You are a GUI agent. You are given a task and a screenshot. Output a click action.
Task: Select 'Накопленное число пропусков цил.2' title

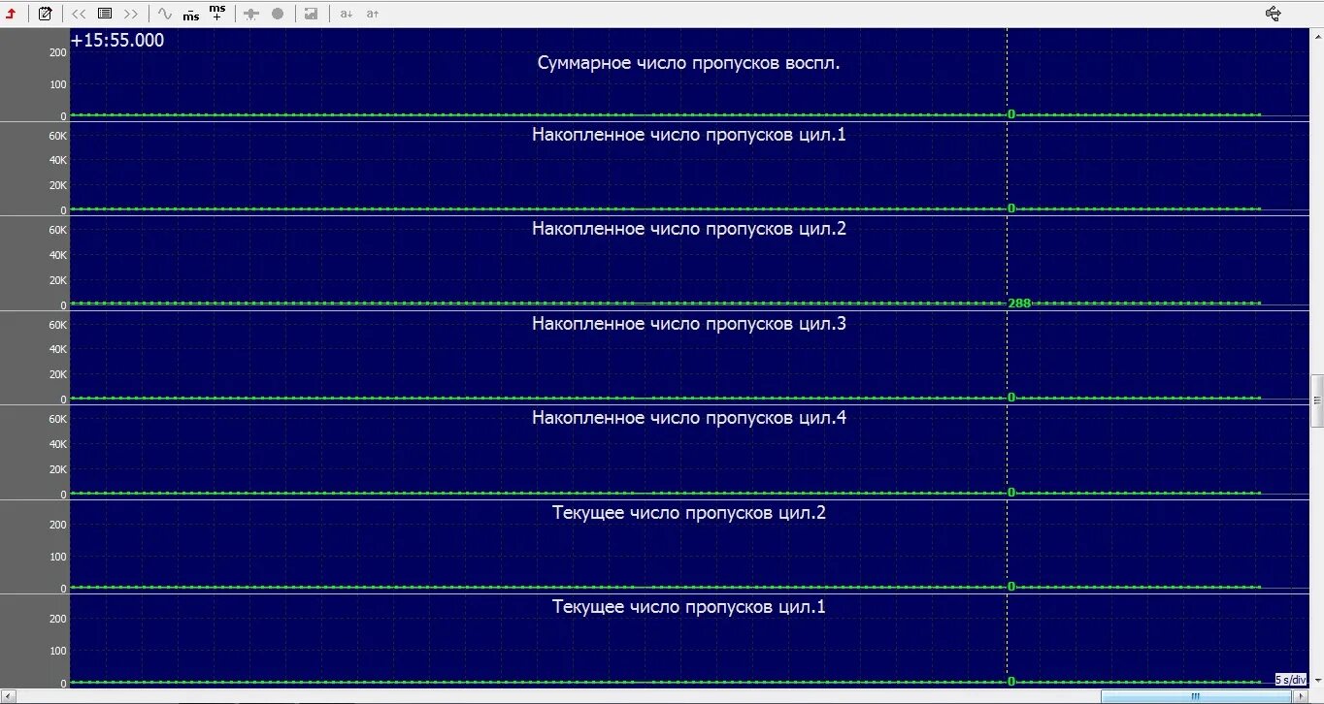coord(689,229)
